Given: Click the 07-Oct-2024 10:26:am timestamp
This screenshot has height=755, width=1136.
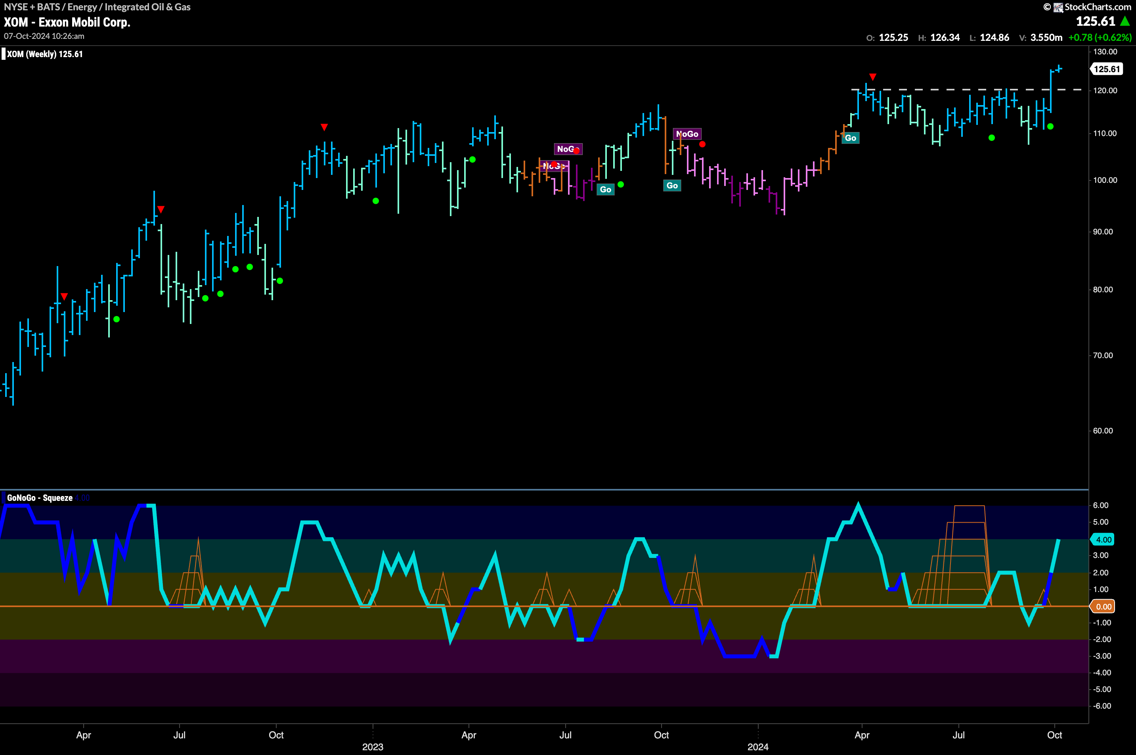Looking at the screenshot, I should pos(44,36).
